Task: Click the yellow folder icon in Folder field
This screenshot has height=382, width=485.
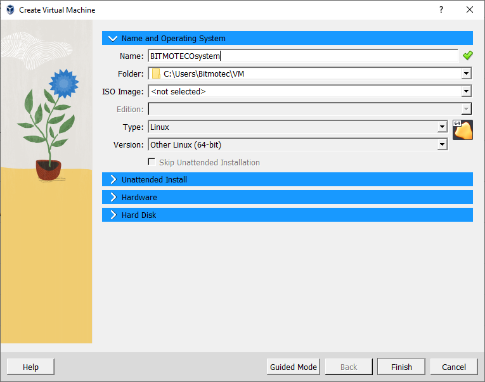Action: pos(156,74)
